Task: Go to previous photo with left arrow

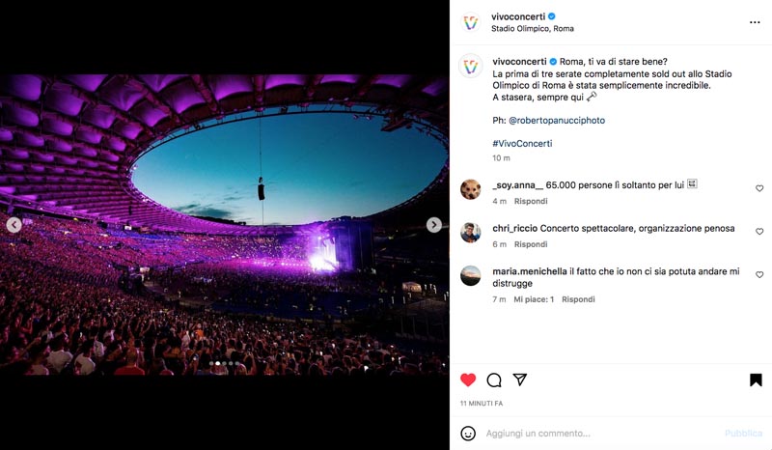Action: click(x=14, y=225)
